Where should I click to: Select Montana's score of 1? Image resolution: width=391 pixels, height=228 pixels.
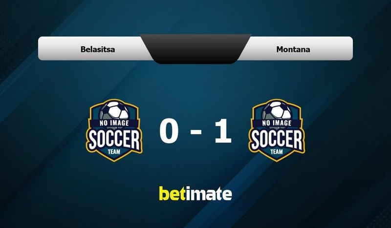[x=223, y=130]
